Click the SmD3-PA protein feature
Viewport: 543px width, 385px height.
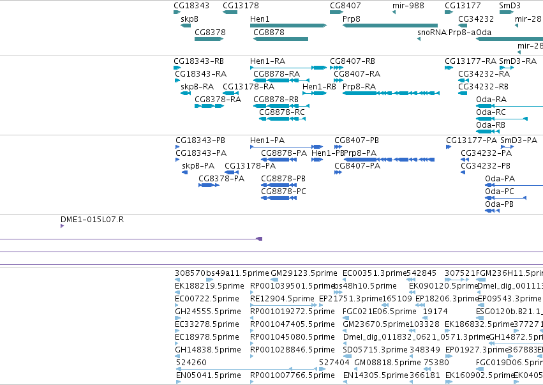[507, 147]
